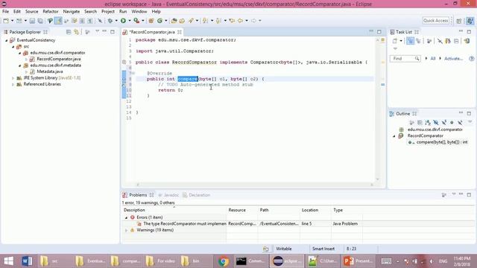Toggle Focus on Workweek in Task List

click(429, 41)
